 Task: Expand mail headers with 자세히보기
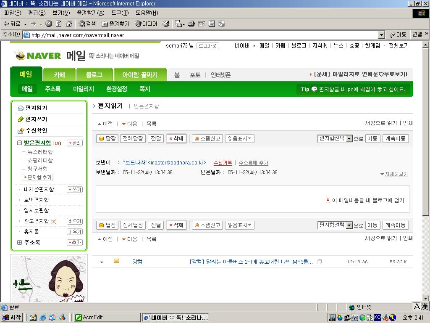396,174
